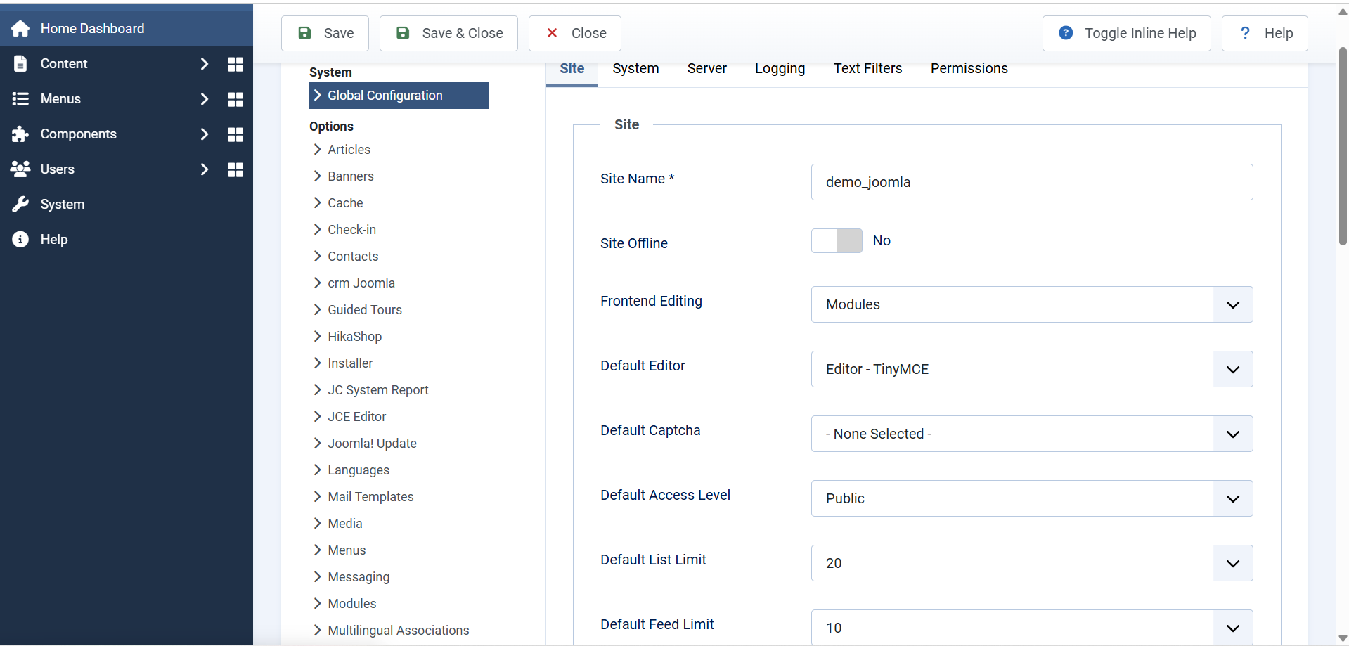The width and height of the screenshot is (1349, 646).
Task: Click the vertical page scrollbar thumb
Action: (x=1343, y=146)
